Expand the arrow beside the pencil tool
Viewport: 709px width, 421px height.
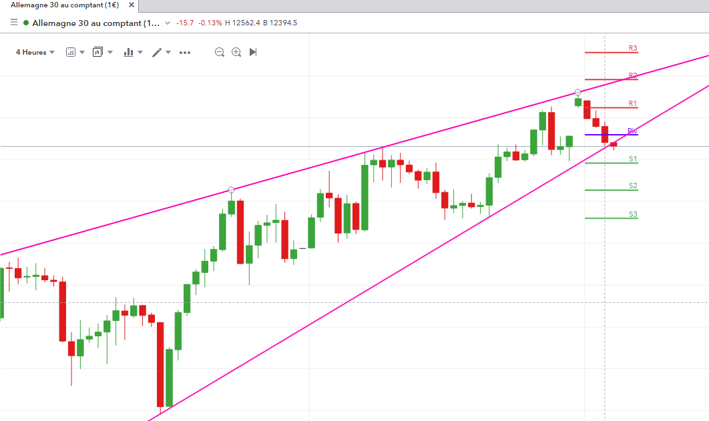(168, 52)
